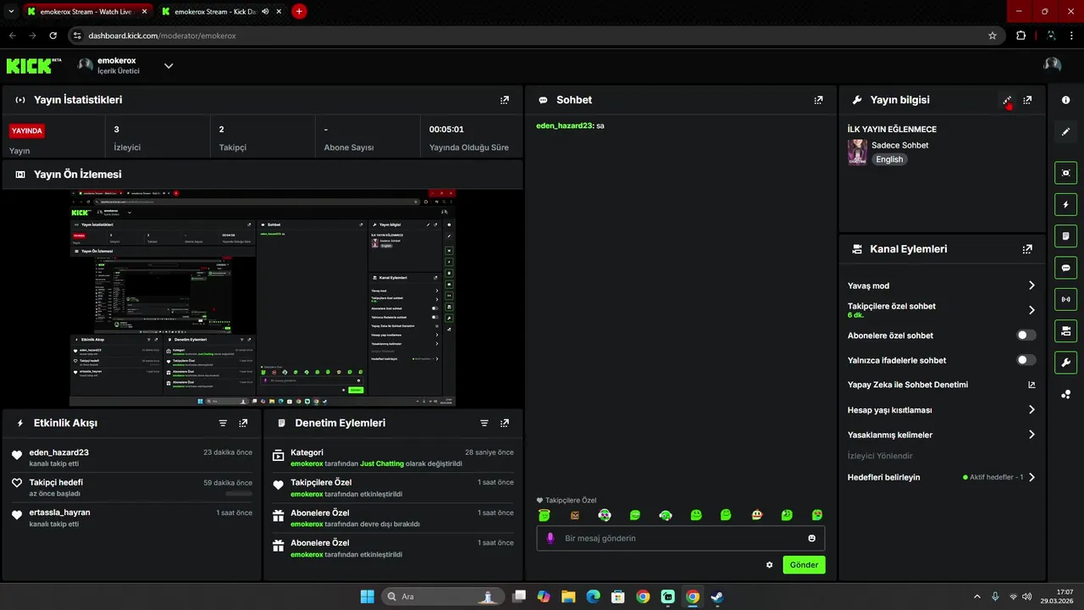Toggle the broadcast stats widget in the sidebar
Screen dimensions: 1084x610
tap(1066, 298)
